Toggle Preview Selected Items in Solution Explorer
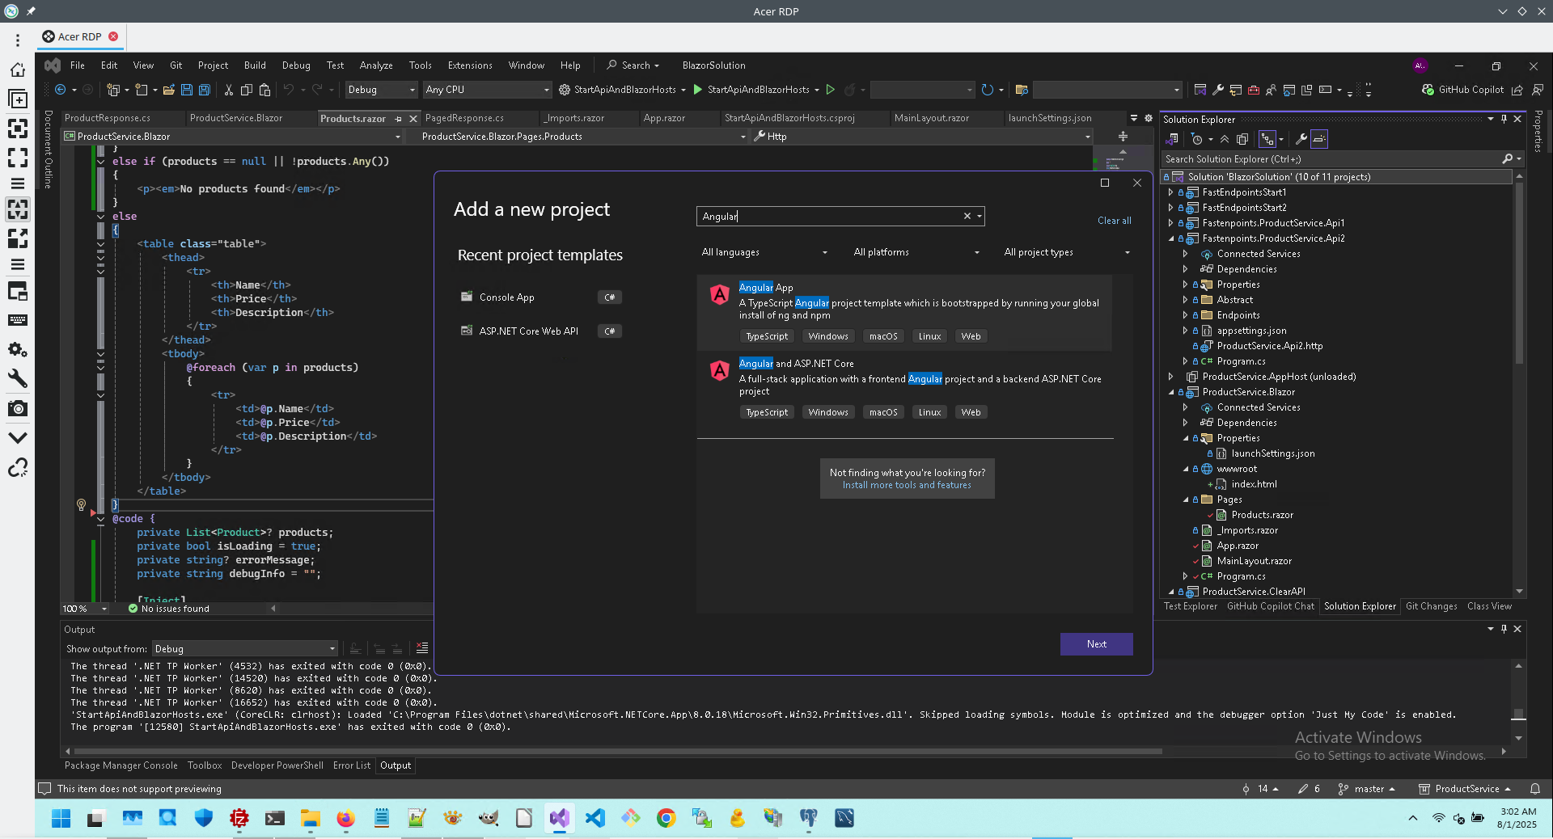Image resolution: width=1553 pixels, height=839 pixels. coord(1319,139)
